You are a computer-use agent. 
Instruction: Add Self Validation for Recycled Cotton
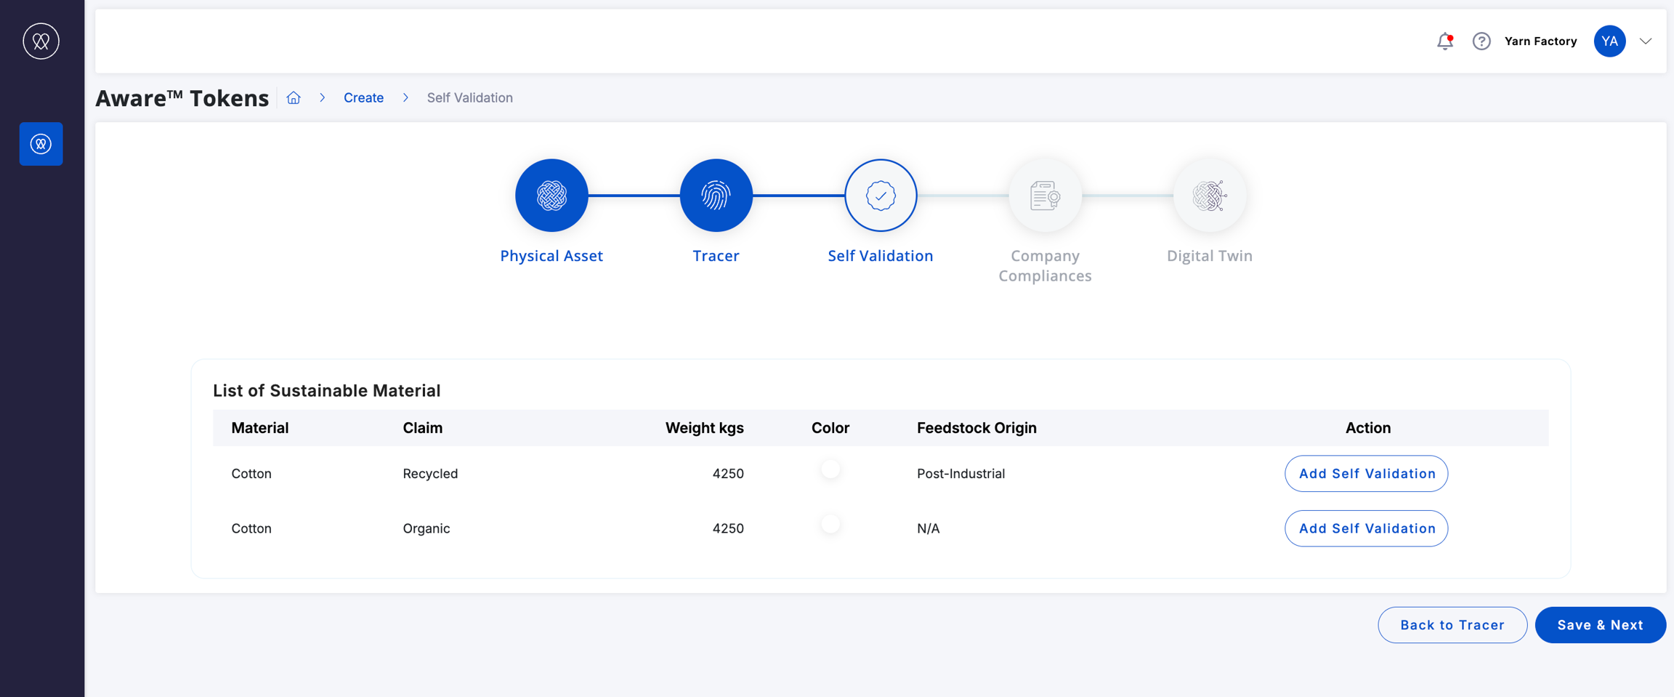pyautogui.click(x=1366, y=473)
